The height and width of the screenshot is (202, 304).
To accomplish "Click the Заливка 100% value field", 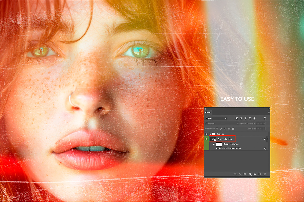I will click(259, 129).
